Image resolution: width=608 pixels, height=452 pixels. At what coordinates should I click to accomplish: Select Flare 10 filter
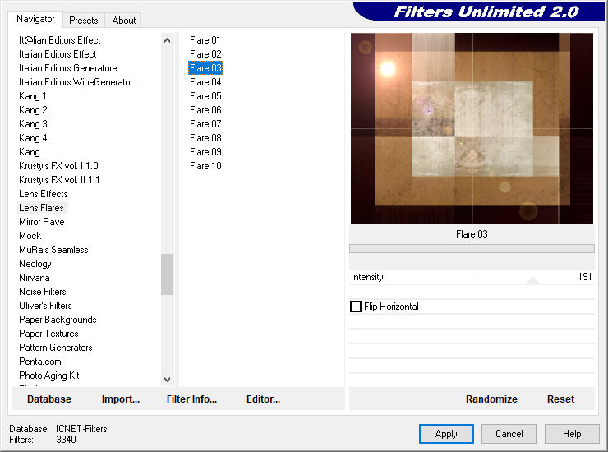tap(205, 166)
